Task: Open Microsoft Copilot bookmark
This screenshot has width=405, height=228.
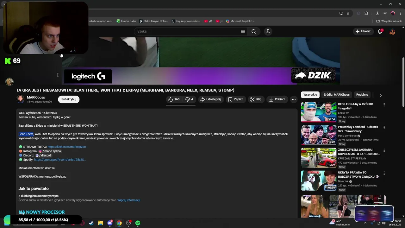Action: pos(240,21)
